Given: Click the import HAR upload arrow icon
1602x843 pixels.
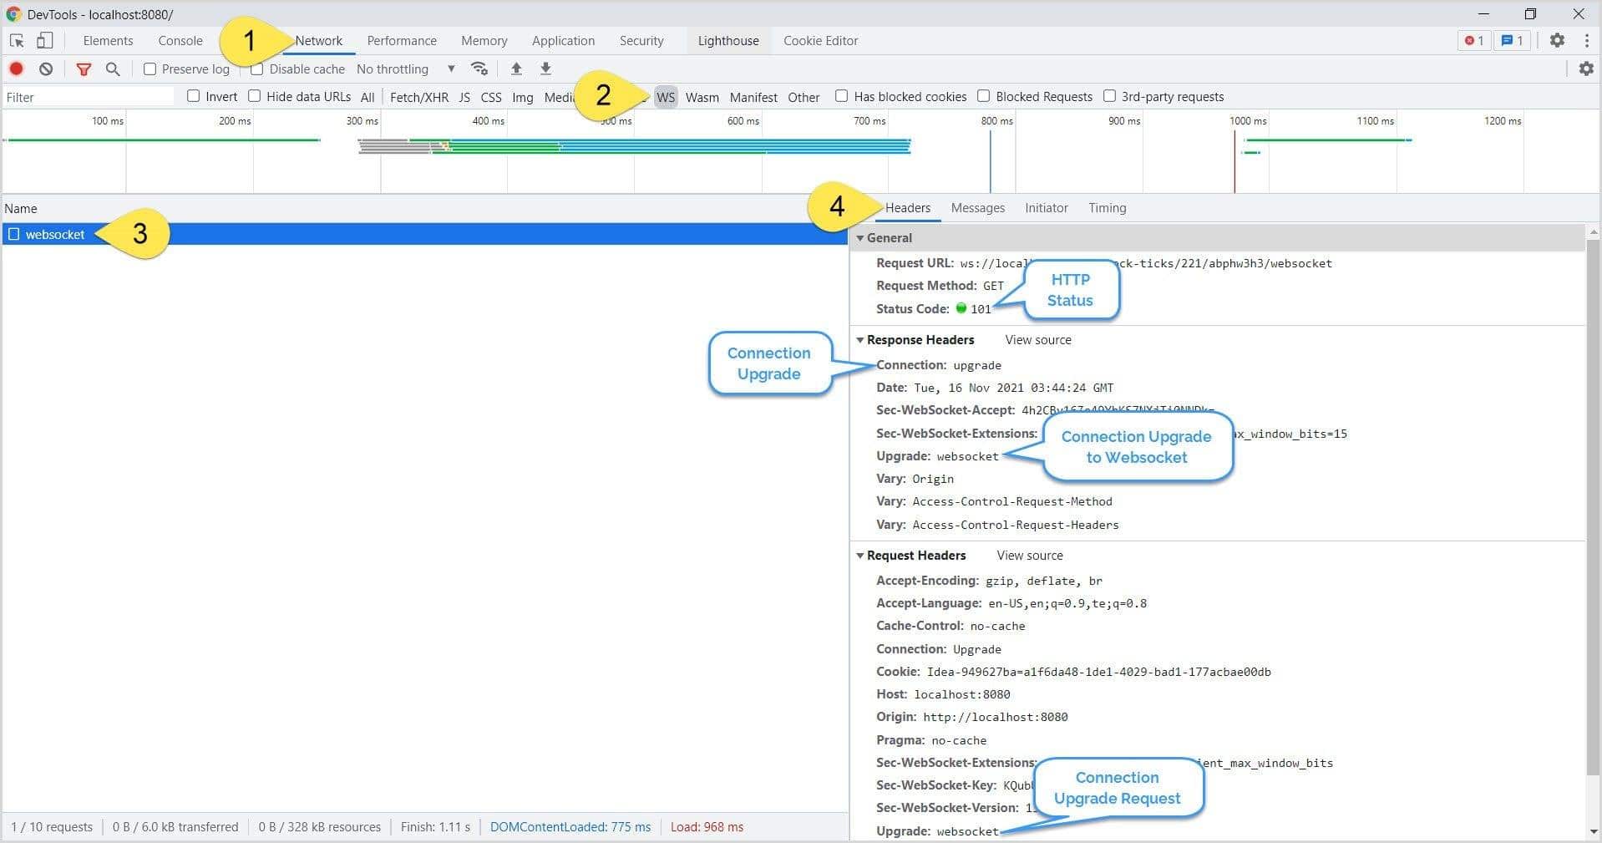Looking at the screenshot, I should (x=516, y=69).
